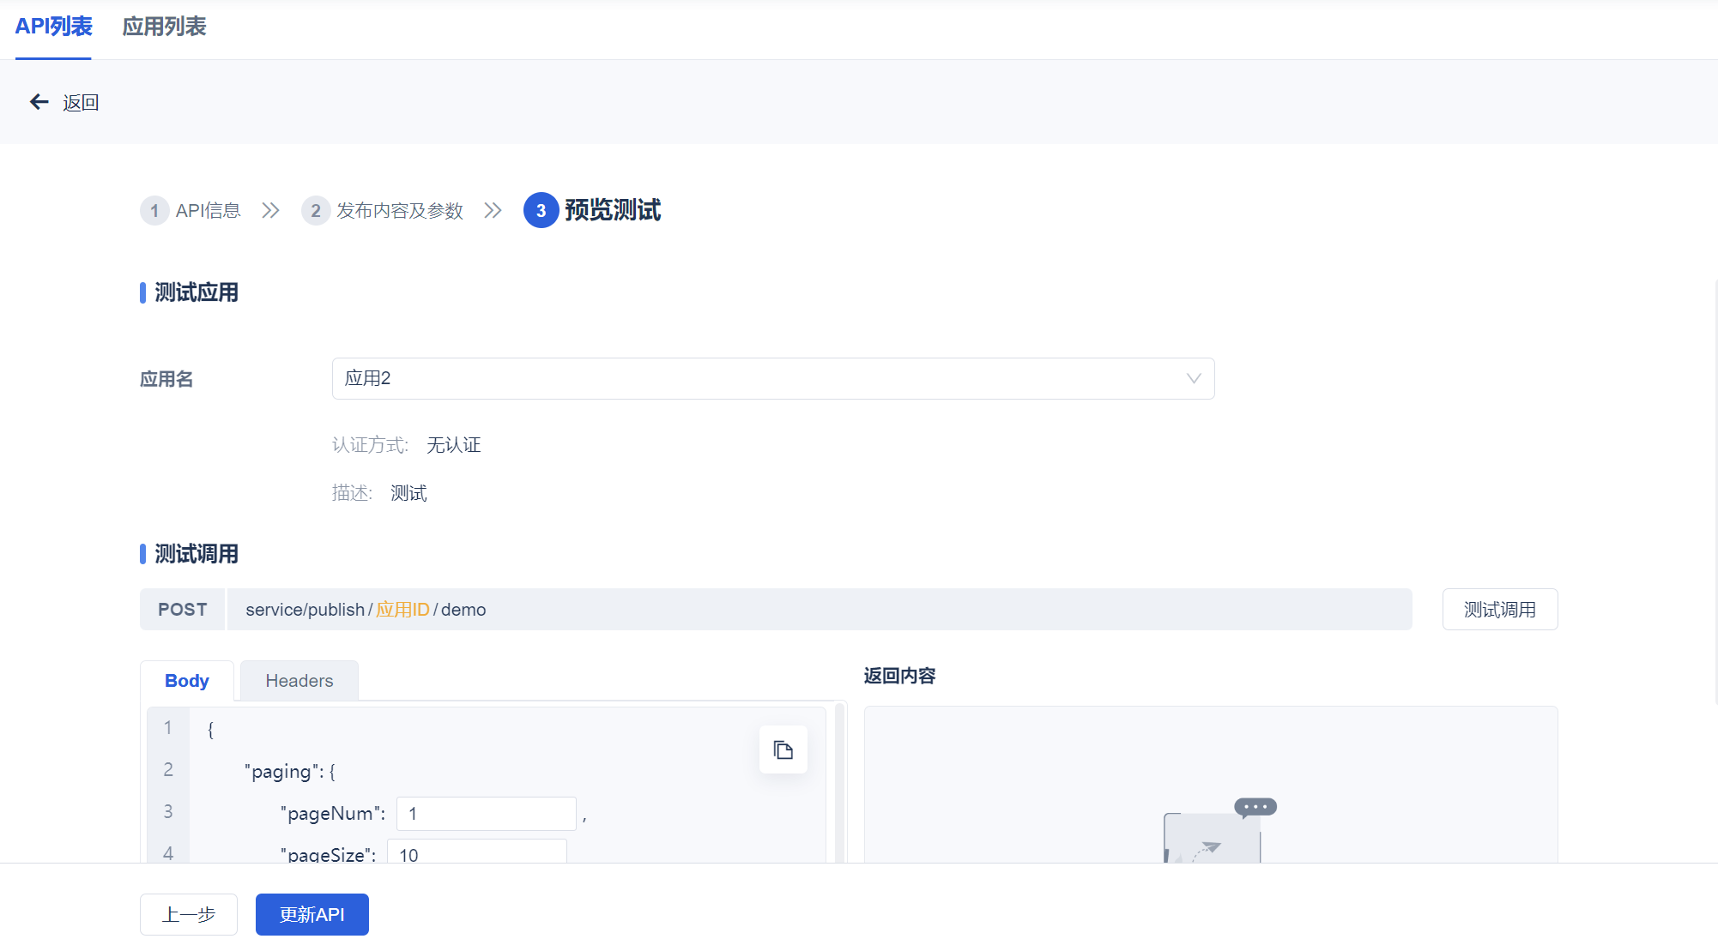The width and height of the screenshot is (1718, 939).
Task: Expand app selector via chevron arrow
Action: (1193, 379)
